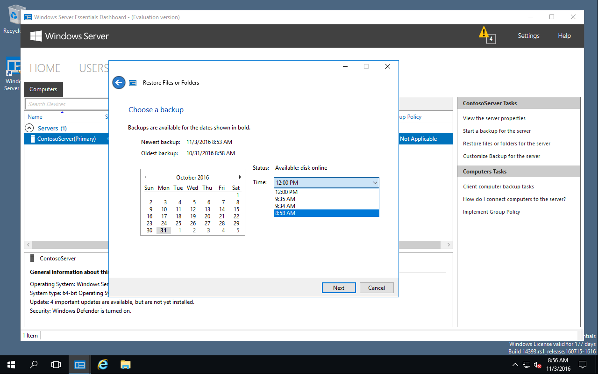
Task: Select November 3 in the calendar grid
Action: (x=208, y=230)
